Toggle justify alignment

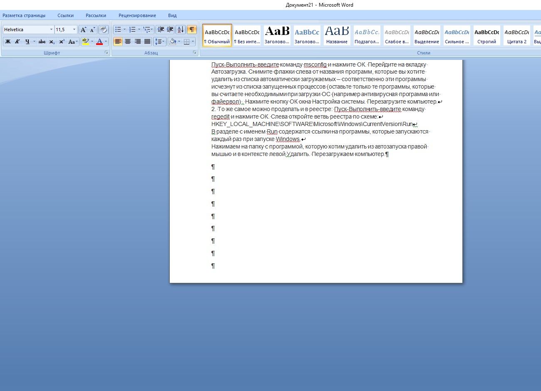click(147, 42)
